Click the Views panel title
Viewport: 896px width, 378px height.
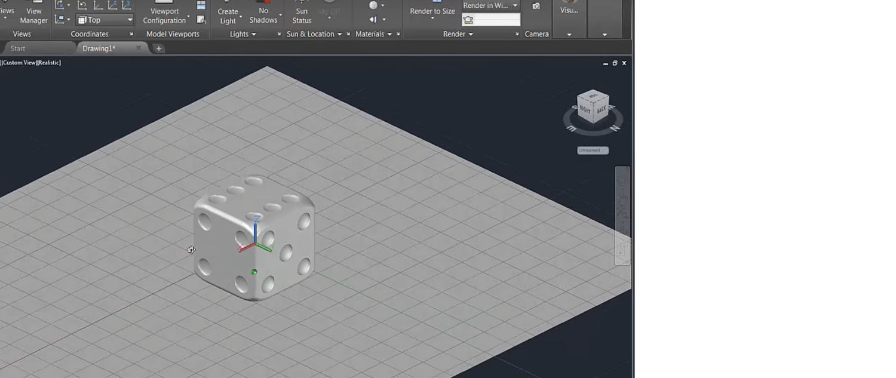click(x=22, y=34)
